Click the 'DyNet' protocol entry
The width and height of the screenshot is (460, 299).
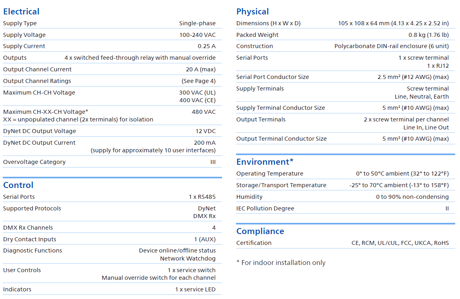[206, 208]
